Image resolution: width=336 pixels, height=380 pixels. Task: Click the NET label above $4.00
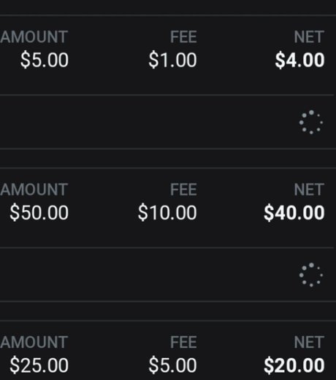pos(309,37)
